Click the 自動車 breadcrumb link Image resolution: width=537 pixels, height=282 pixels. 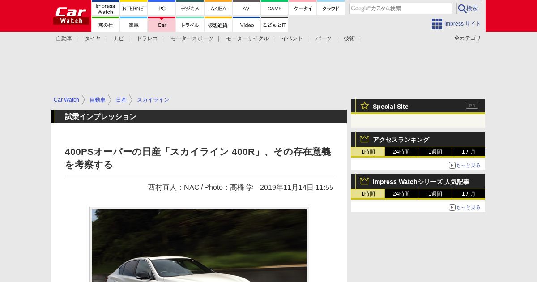coord(98,100)
